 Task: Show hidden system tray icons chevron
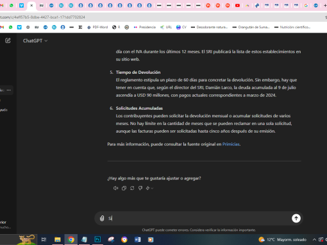[x=314, y=239]
